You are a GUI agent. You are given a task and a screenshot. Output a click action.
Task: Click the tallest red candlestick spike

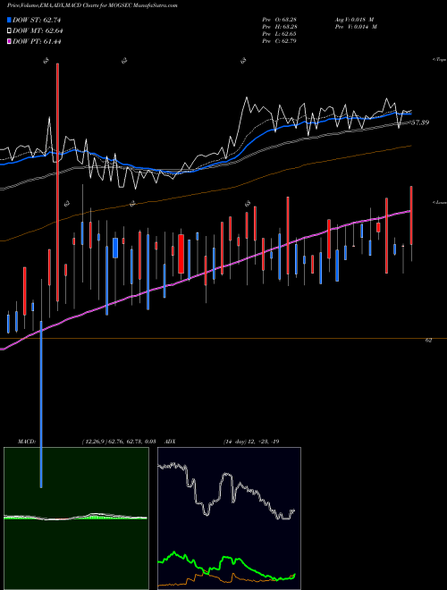tap(57, 182)
